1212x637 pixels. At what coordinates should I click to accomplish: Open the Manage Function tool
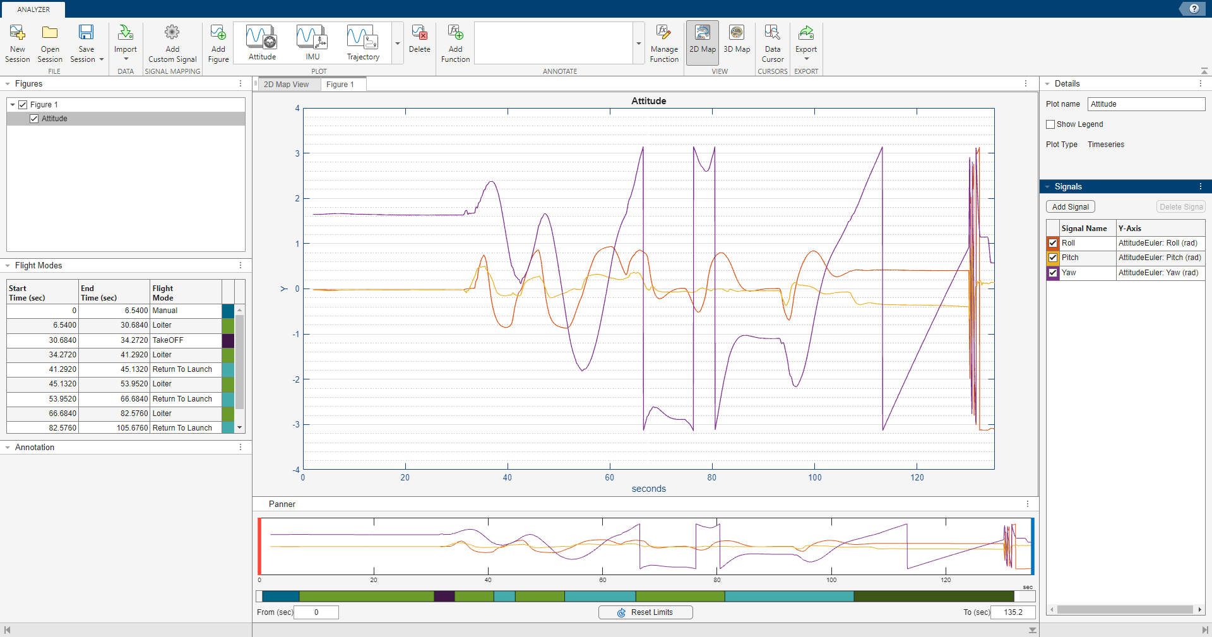tap(663, 41)
